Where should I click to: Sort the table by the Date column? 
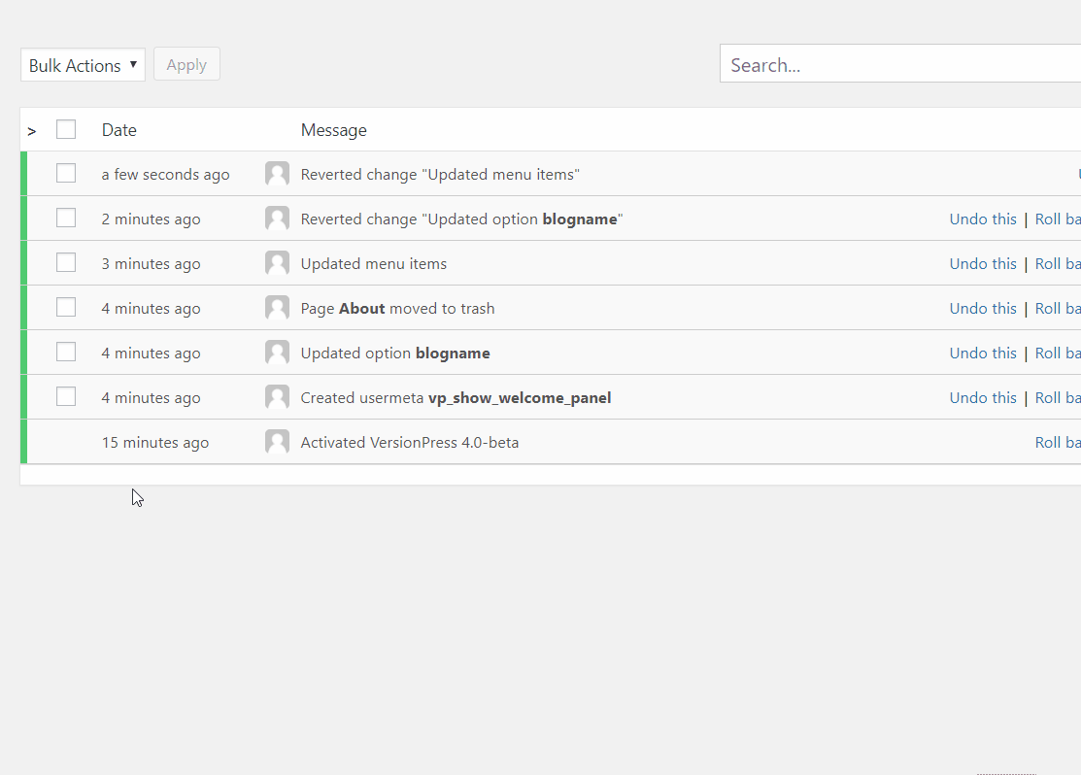pyautogui.click(x=118, y=129)
